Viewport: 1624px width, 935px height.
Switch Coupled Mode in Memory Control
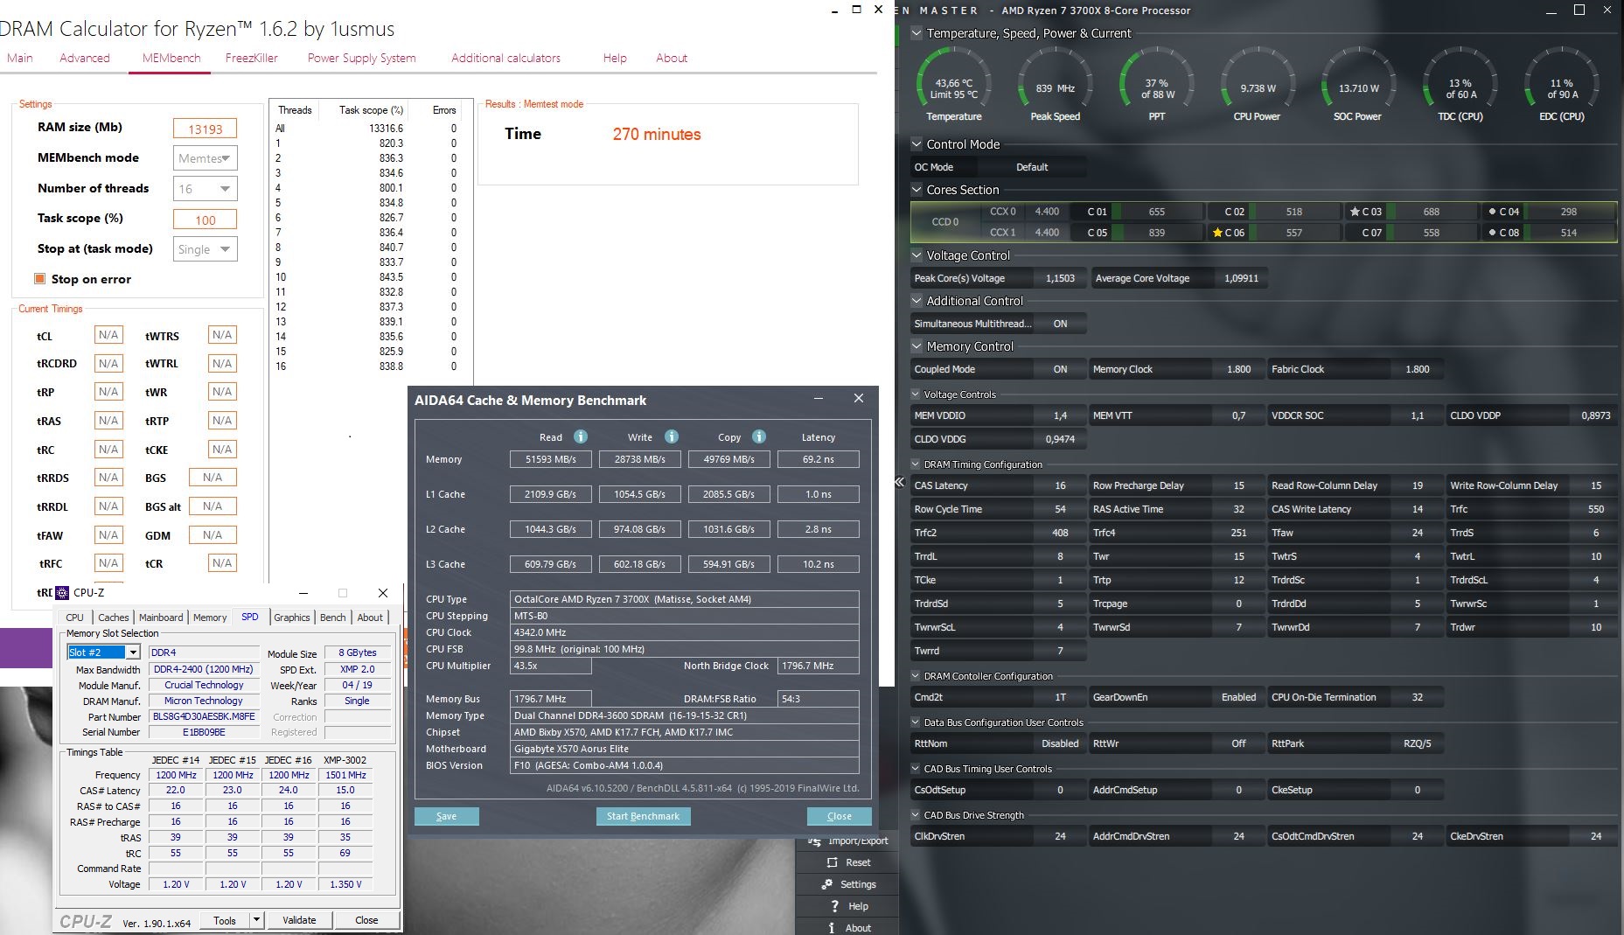click(x=1061, y=368)
